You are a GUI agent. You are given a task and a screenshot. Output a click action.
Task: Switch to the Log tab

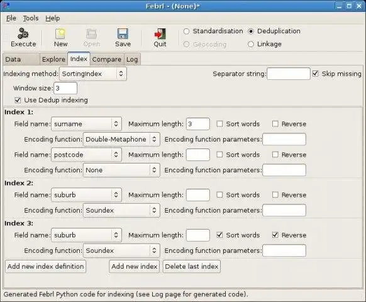click(x=132, y=59)
